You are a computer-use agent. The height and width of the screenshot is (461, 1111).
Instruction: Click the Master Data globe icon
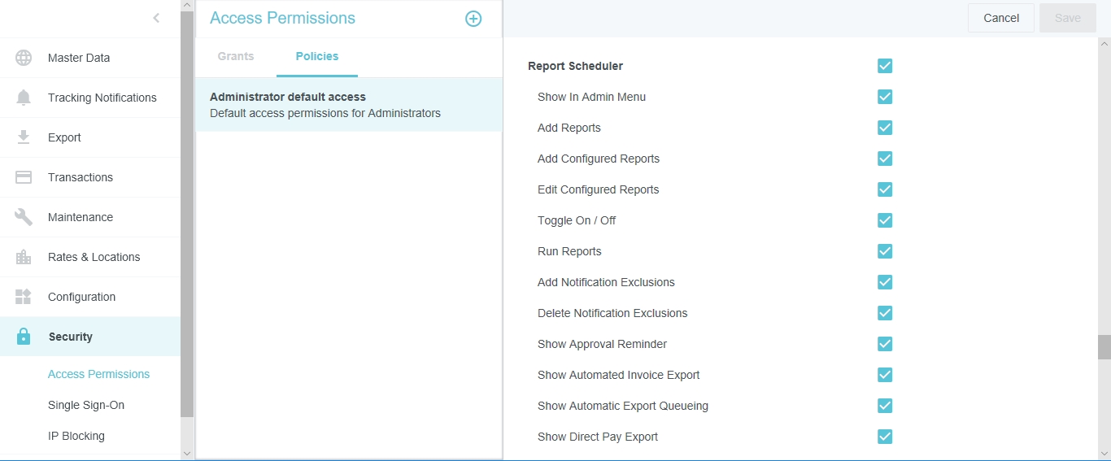click(x=24, y=58)
